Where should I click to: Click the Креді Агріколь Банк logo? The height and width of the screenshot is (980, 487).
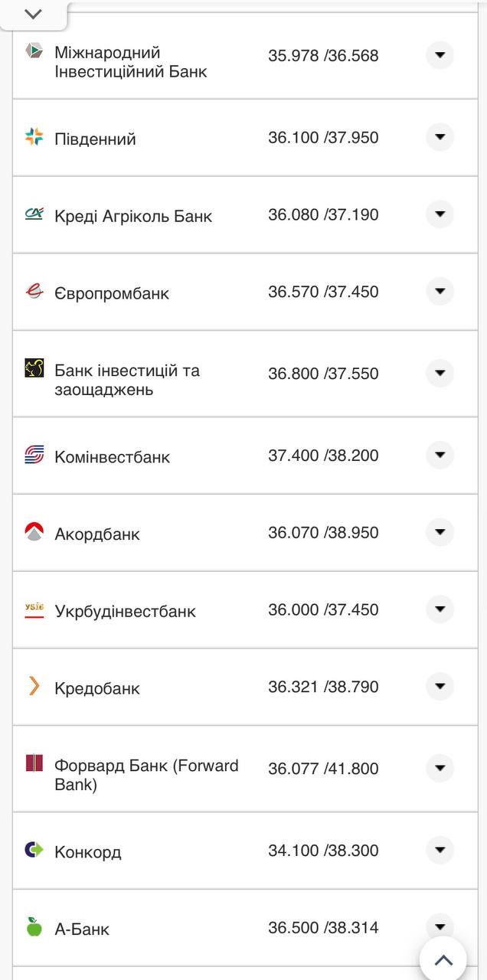coord(34,214)
